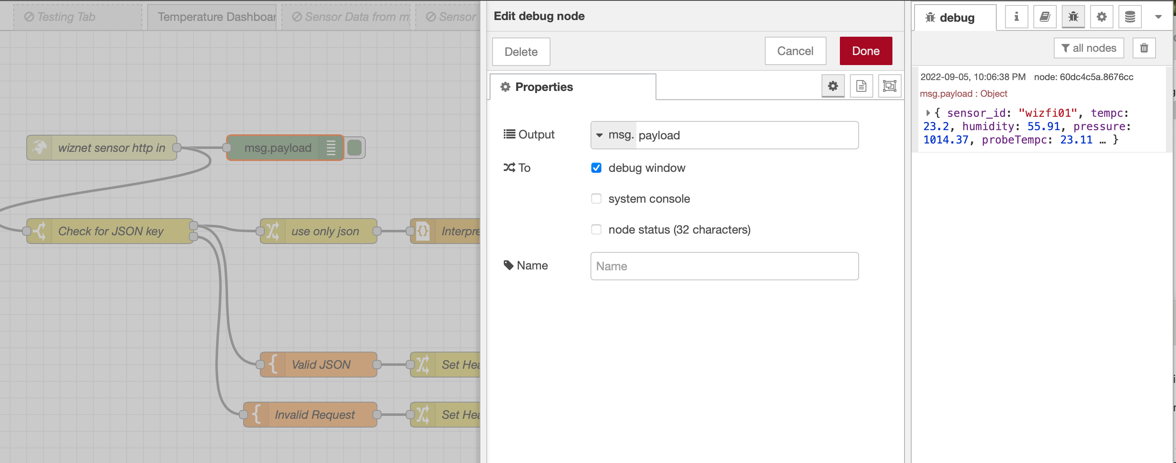Click output port of wiznet http in node

point(177,148)
